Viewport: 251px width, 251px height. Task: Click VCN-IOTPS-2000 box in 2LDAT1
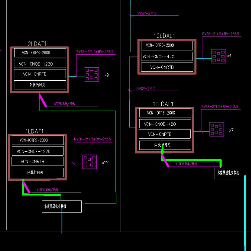40,53
